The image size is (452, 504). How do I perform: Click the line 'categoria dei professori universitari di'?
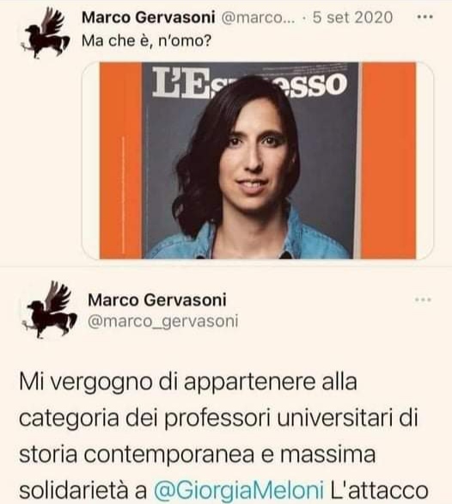click(x=219, y=419)
